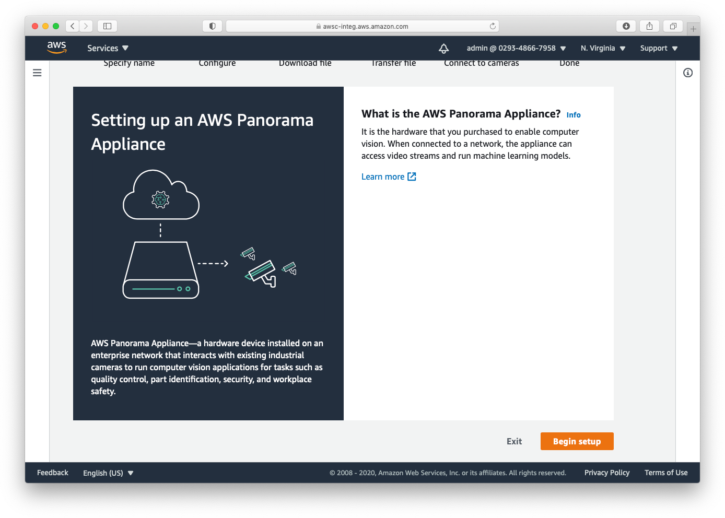
Task: Go back with Safari back arrow
Action: point(73,26)
